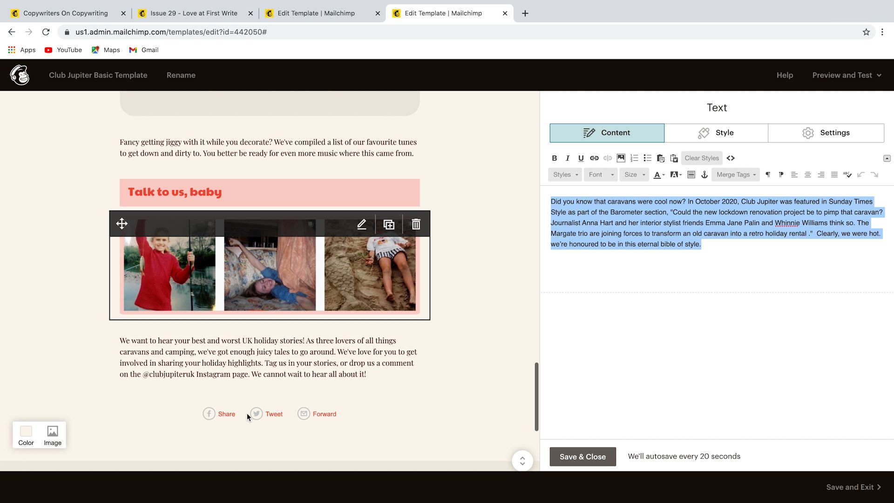894x503 pixels.
Task: Apply bulleted list formatting
Action: click(647, 158)
